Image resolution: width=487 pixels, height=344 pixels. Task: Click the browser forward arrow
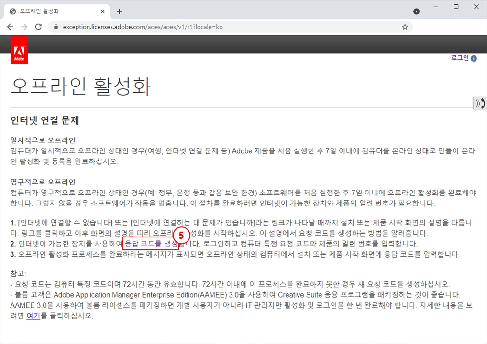click(x=24, y=27)
